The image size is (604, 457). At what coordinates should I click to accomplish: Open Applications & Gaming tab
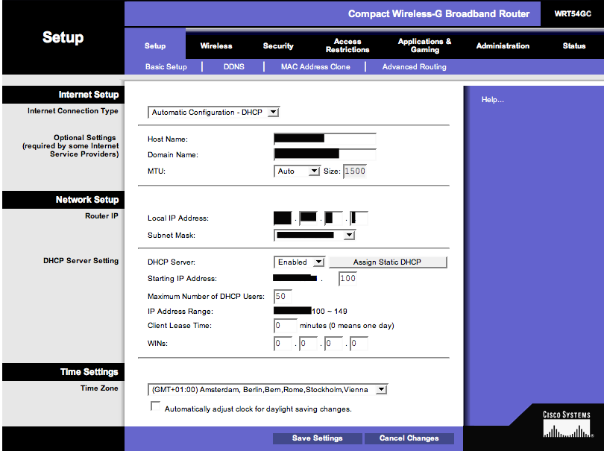coord(424,45)
